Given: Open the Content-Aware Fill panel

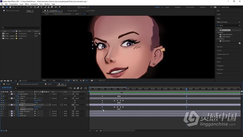Looking at the screenshot, I should pos(223,54).
